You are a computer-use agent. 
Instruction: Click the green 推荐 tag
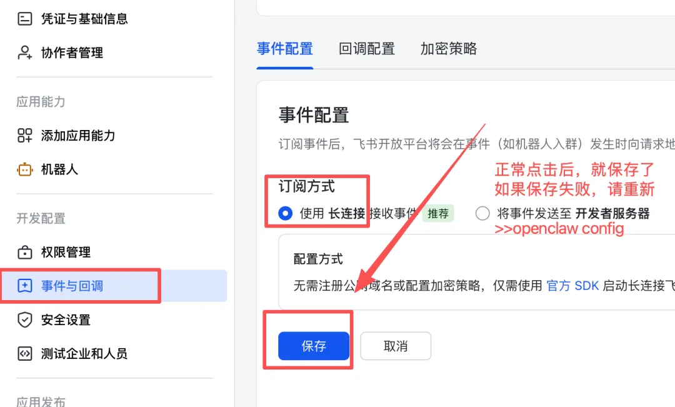pyautogui.click(x=438, y=213)
